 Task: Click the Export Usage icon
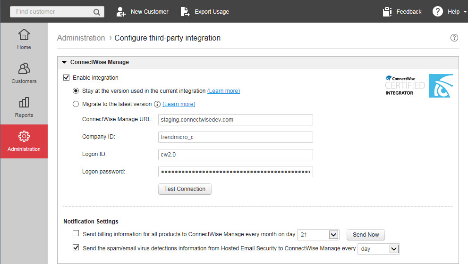(185, 12)
